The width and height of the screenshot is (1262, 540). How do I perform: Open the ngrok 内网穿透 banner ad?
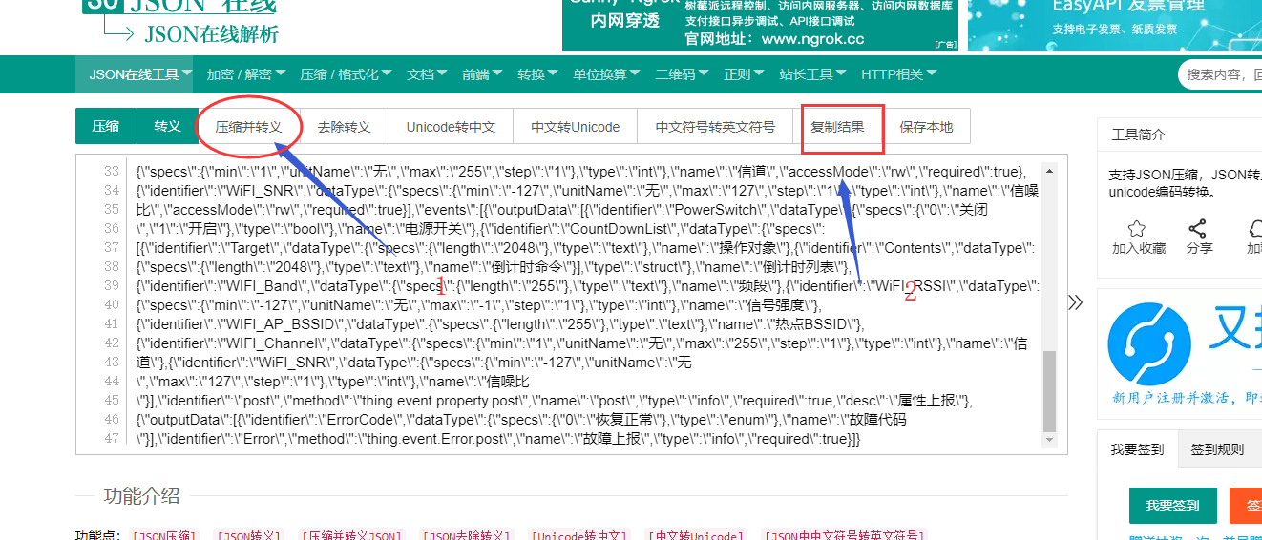pos(761,25)
